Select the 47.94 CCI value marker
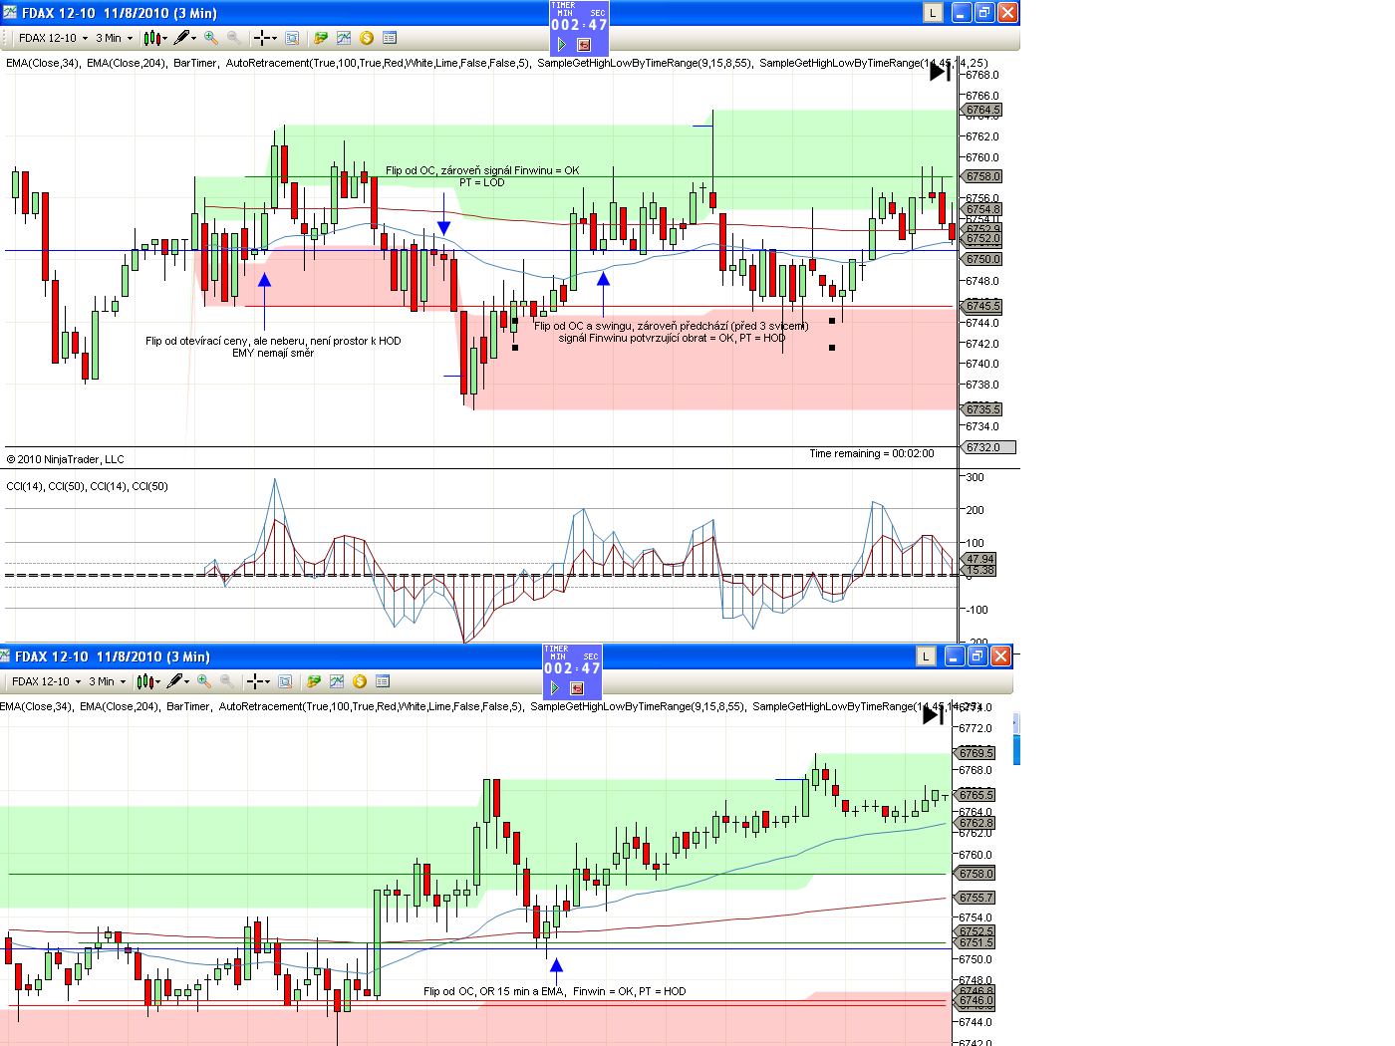 pos(979,559)
